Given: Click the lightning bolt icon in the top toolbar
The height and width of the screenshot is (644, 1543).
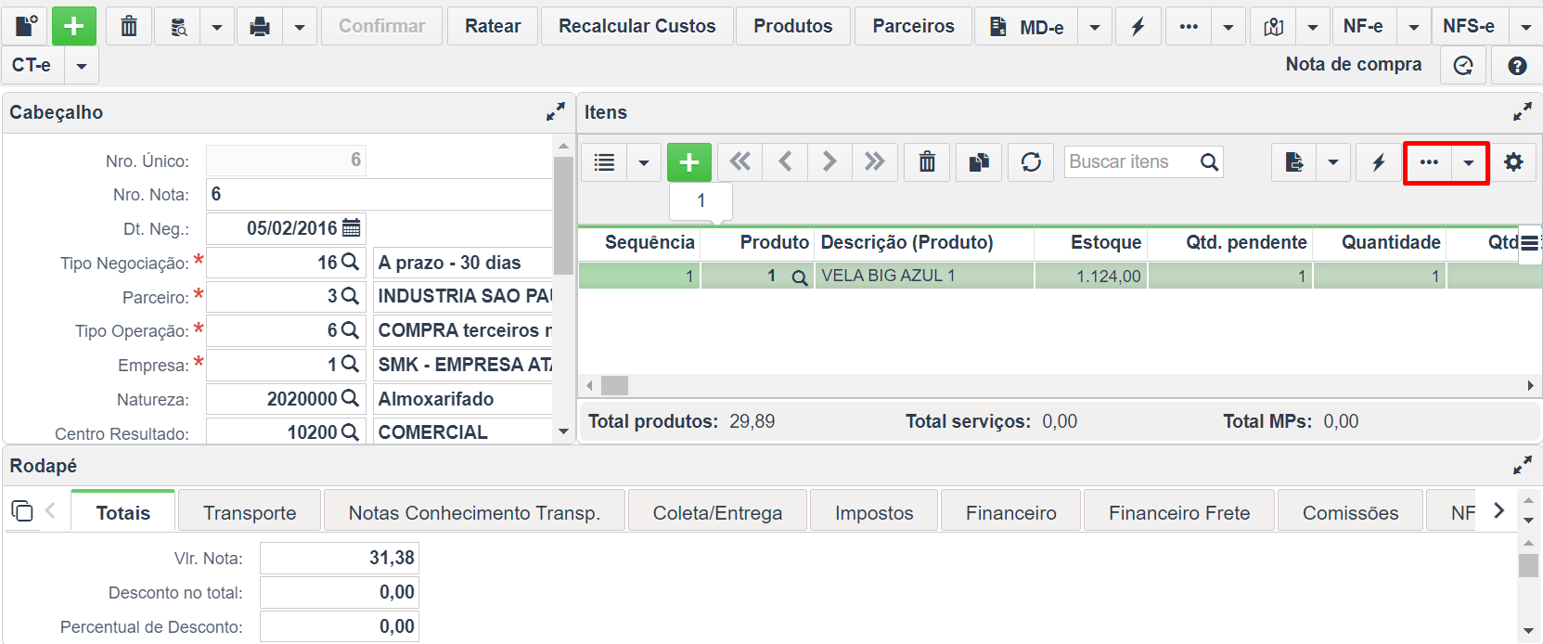Looking at the screenshot, I should pyautogui.click(x=1138, y=26).
